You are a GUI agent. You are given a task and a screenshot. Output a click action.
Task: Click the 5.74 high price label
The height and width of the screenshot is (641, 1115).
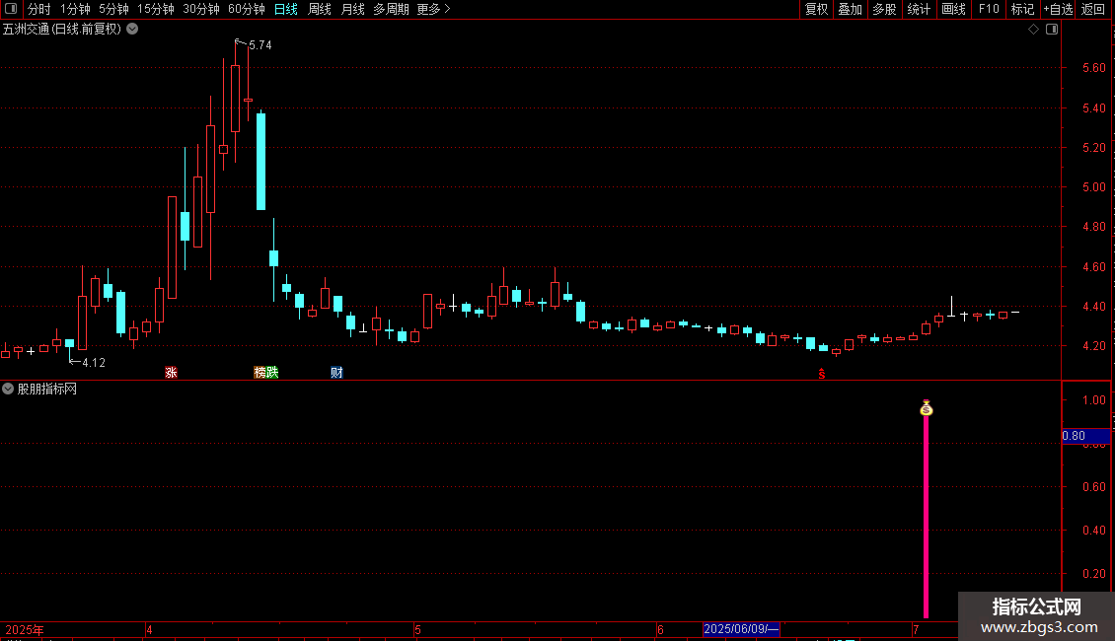click(x=260, y=44)
